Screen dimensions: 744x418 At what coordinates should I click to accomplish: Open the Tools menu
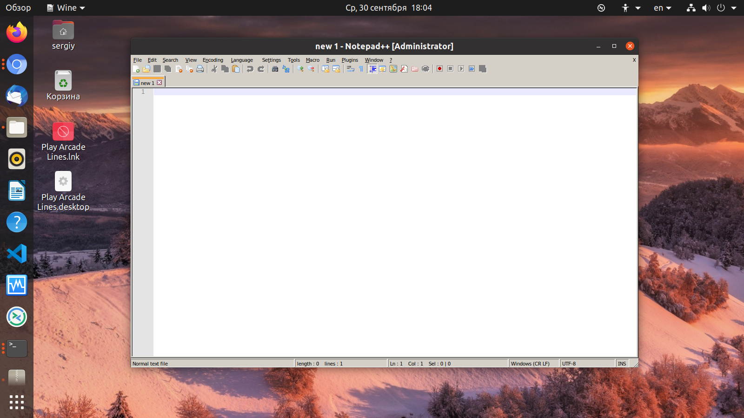[293, 60]
